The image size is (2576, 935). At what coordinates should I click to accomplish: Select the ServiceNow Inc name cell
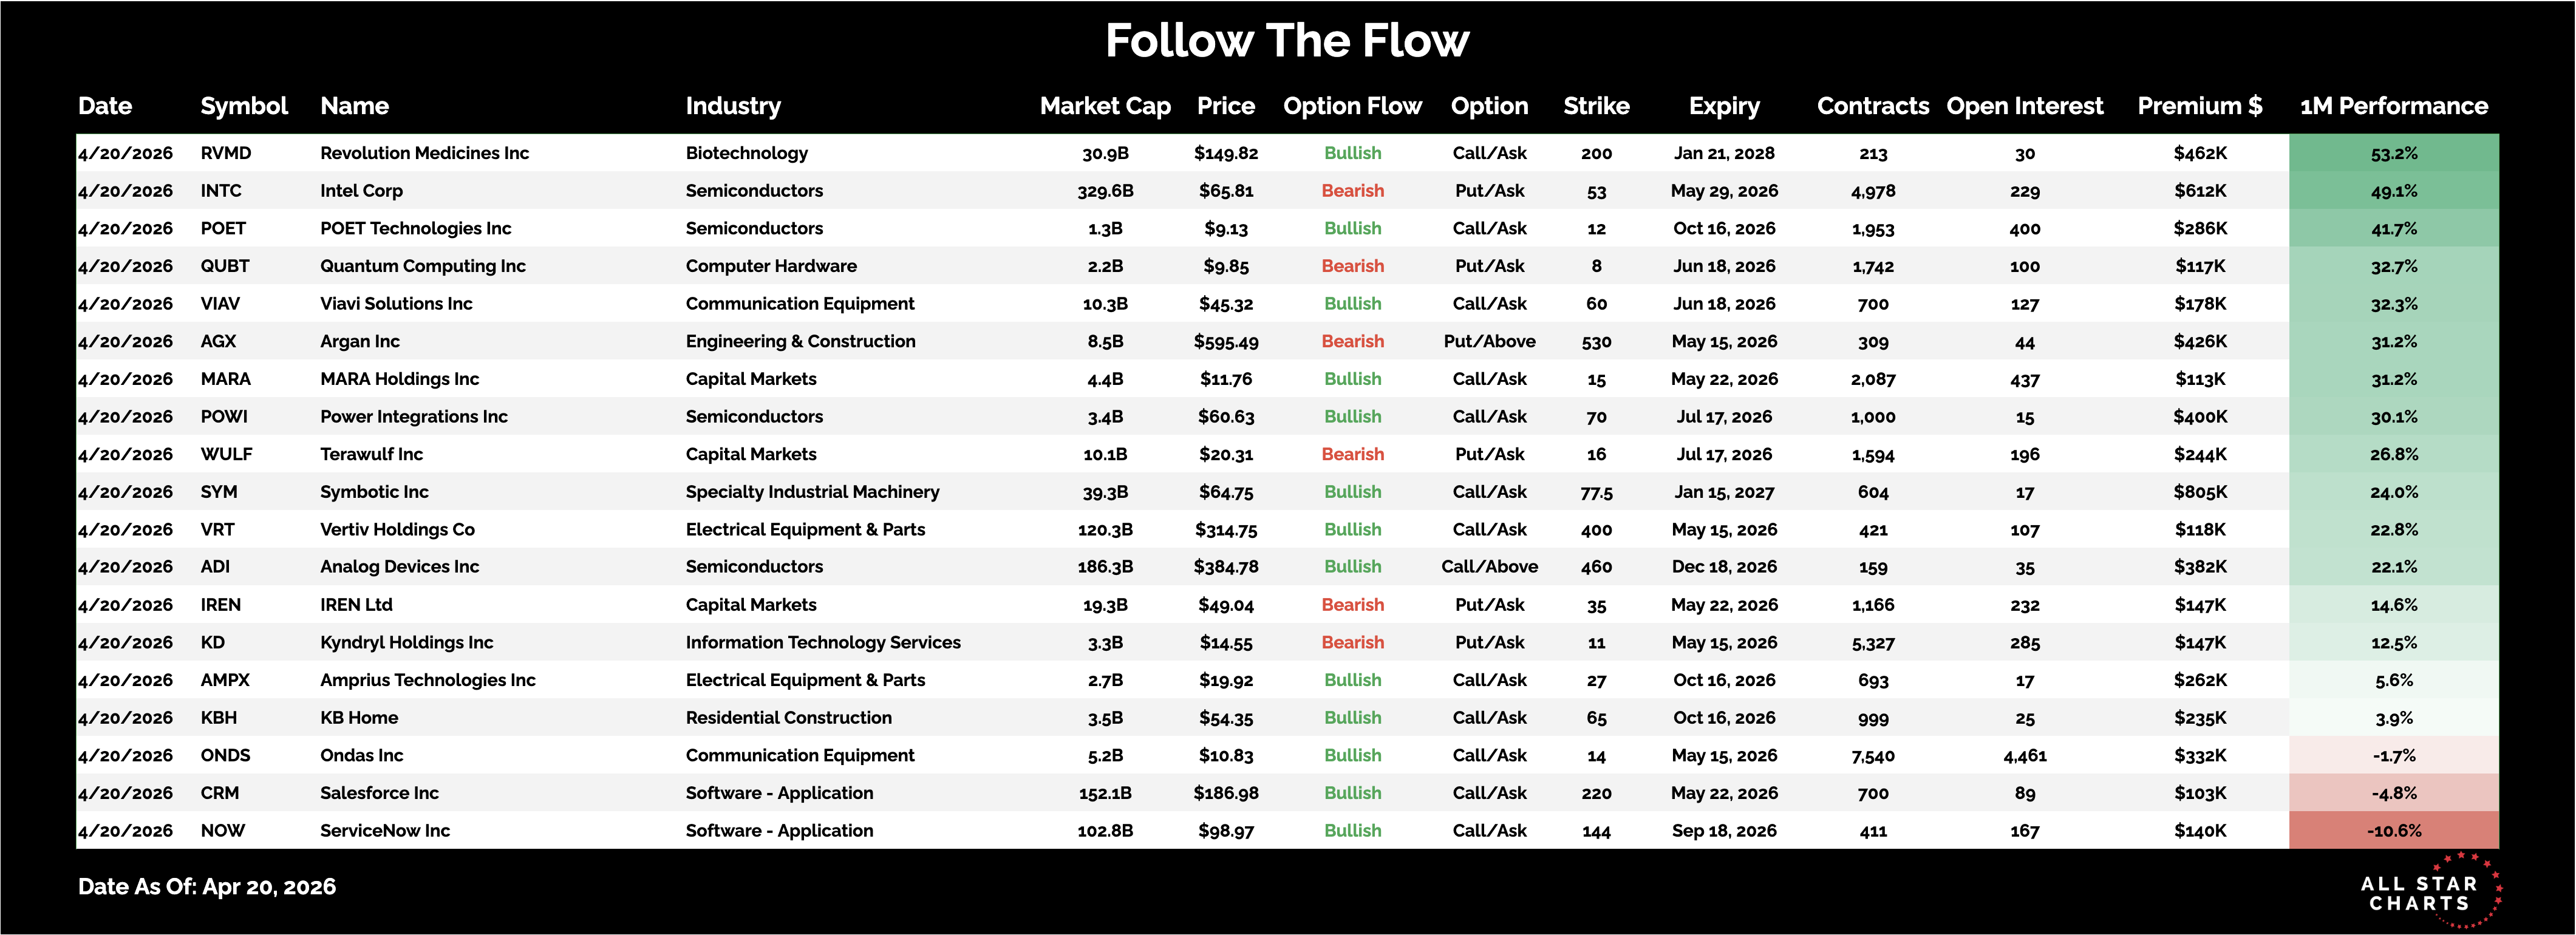[x=385, y=831]
